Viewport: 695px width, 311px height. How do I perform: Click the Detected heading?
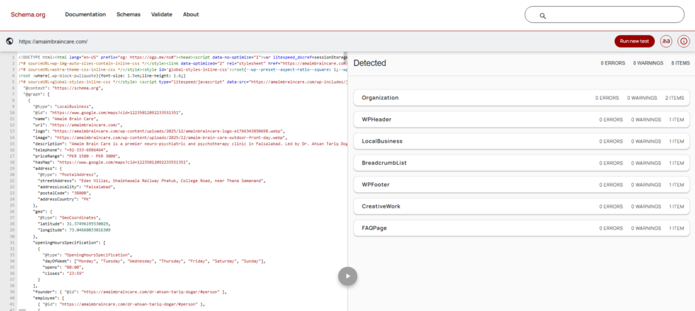click(370, 63)
